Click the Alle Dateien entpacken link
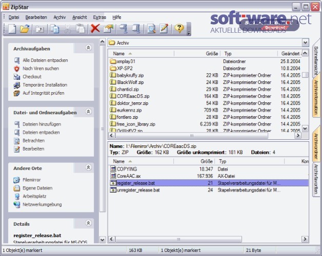The image size is (322, 256). [x=45, y=60]
